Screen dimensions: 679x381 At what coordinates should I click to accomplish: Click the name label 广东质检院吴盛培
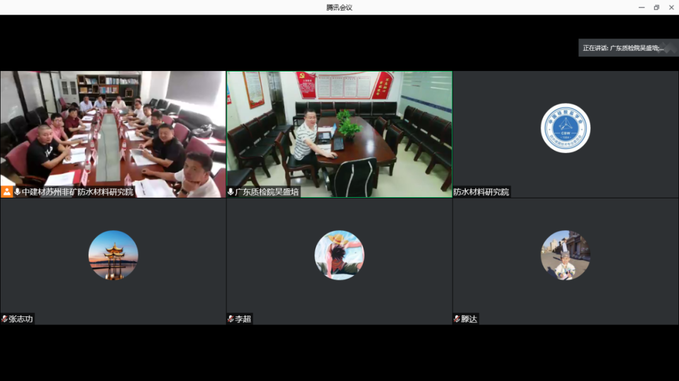click(x=267, y=191)
